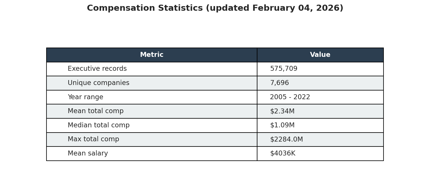Select the $2.34M value cell

pyautogui.click(x=282, y=111)
